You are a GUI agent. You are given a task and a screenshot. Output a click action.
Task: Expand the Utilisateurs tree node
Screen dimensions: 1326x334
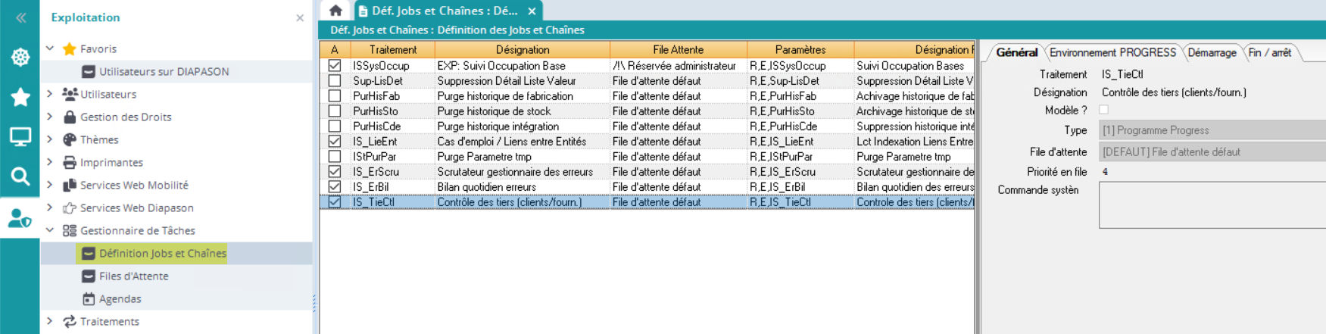point(50,94)
